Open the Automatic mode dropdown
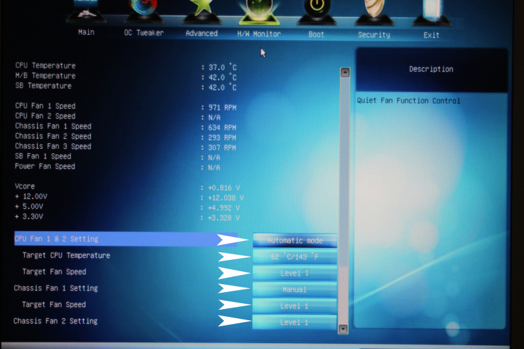This screenshot has height=349, width=524. pyautogui.click(x=295, y=240)
